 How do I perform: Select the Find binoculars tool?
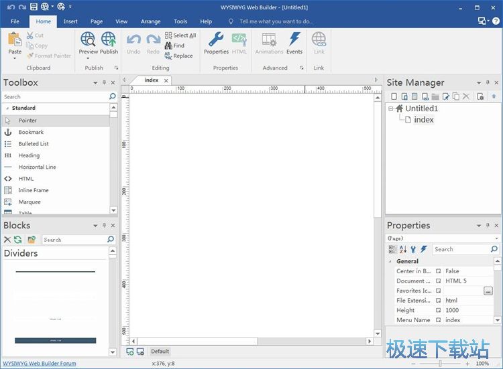point(168,46)
